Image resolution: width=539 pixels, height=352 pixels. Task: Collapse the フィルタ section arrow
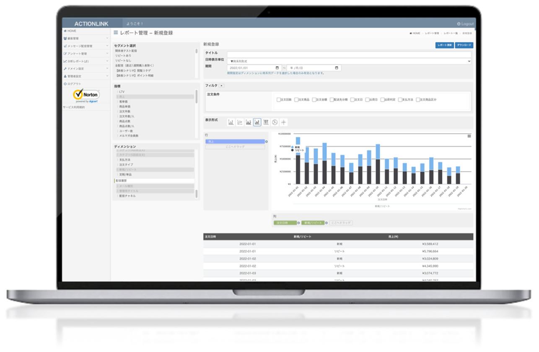(222, 85)
